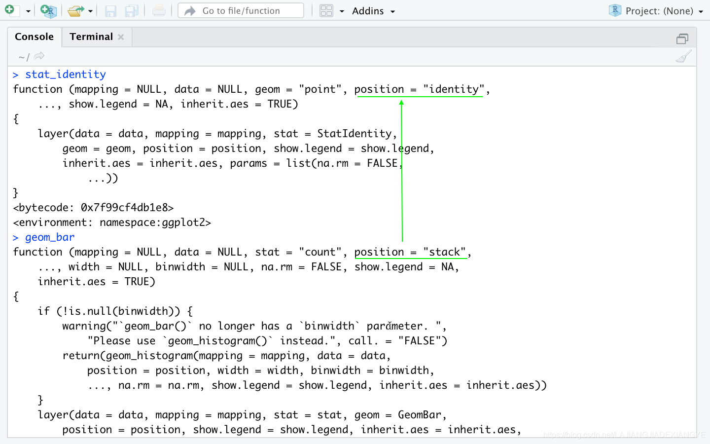Click the geom_bar command line
710x444 pixels.
(44, 237)
